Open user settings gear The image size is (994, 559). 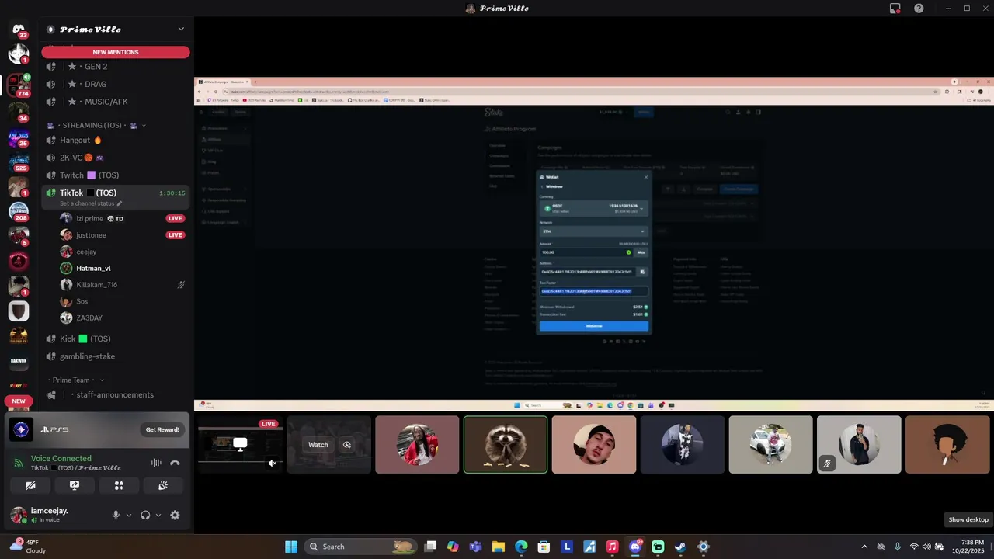point(175,515)
